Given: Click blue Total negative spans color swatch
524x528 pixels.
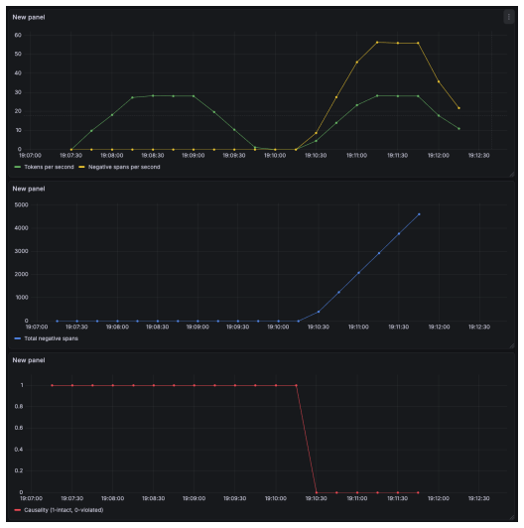Looking at the screenshot, I should point(18,338).
